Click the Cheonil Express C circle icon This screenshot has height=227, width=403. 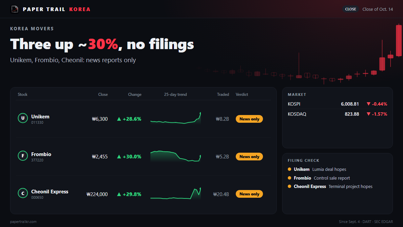(x=23, y=193)
